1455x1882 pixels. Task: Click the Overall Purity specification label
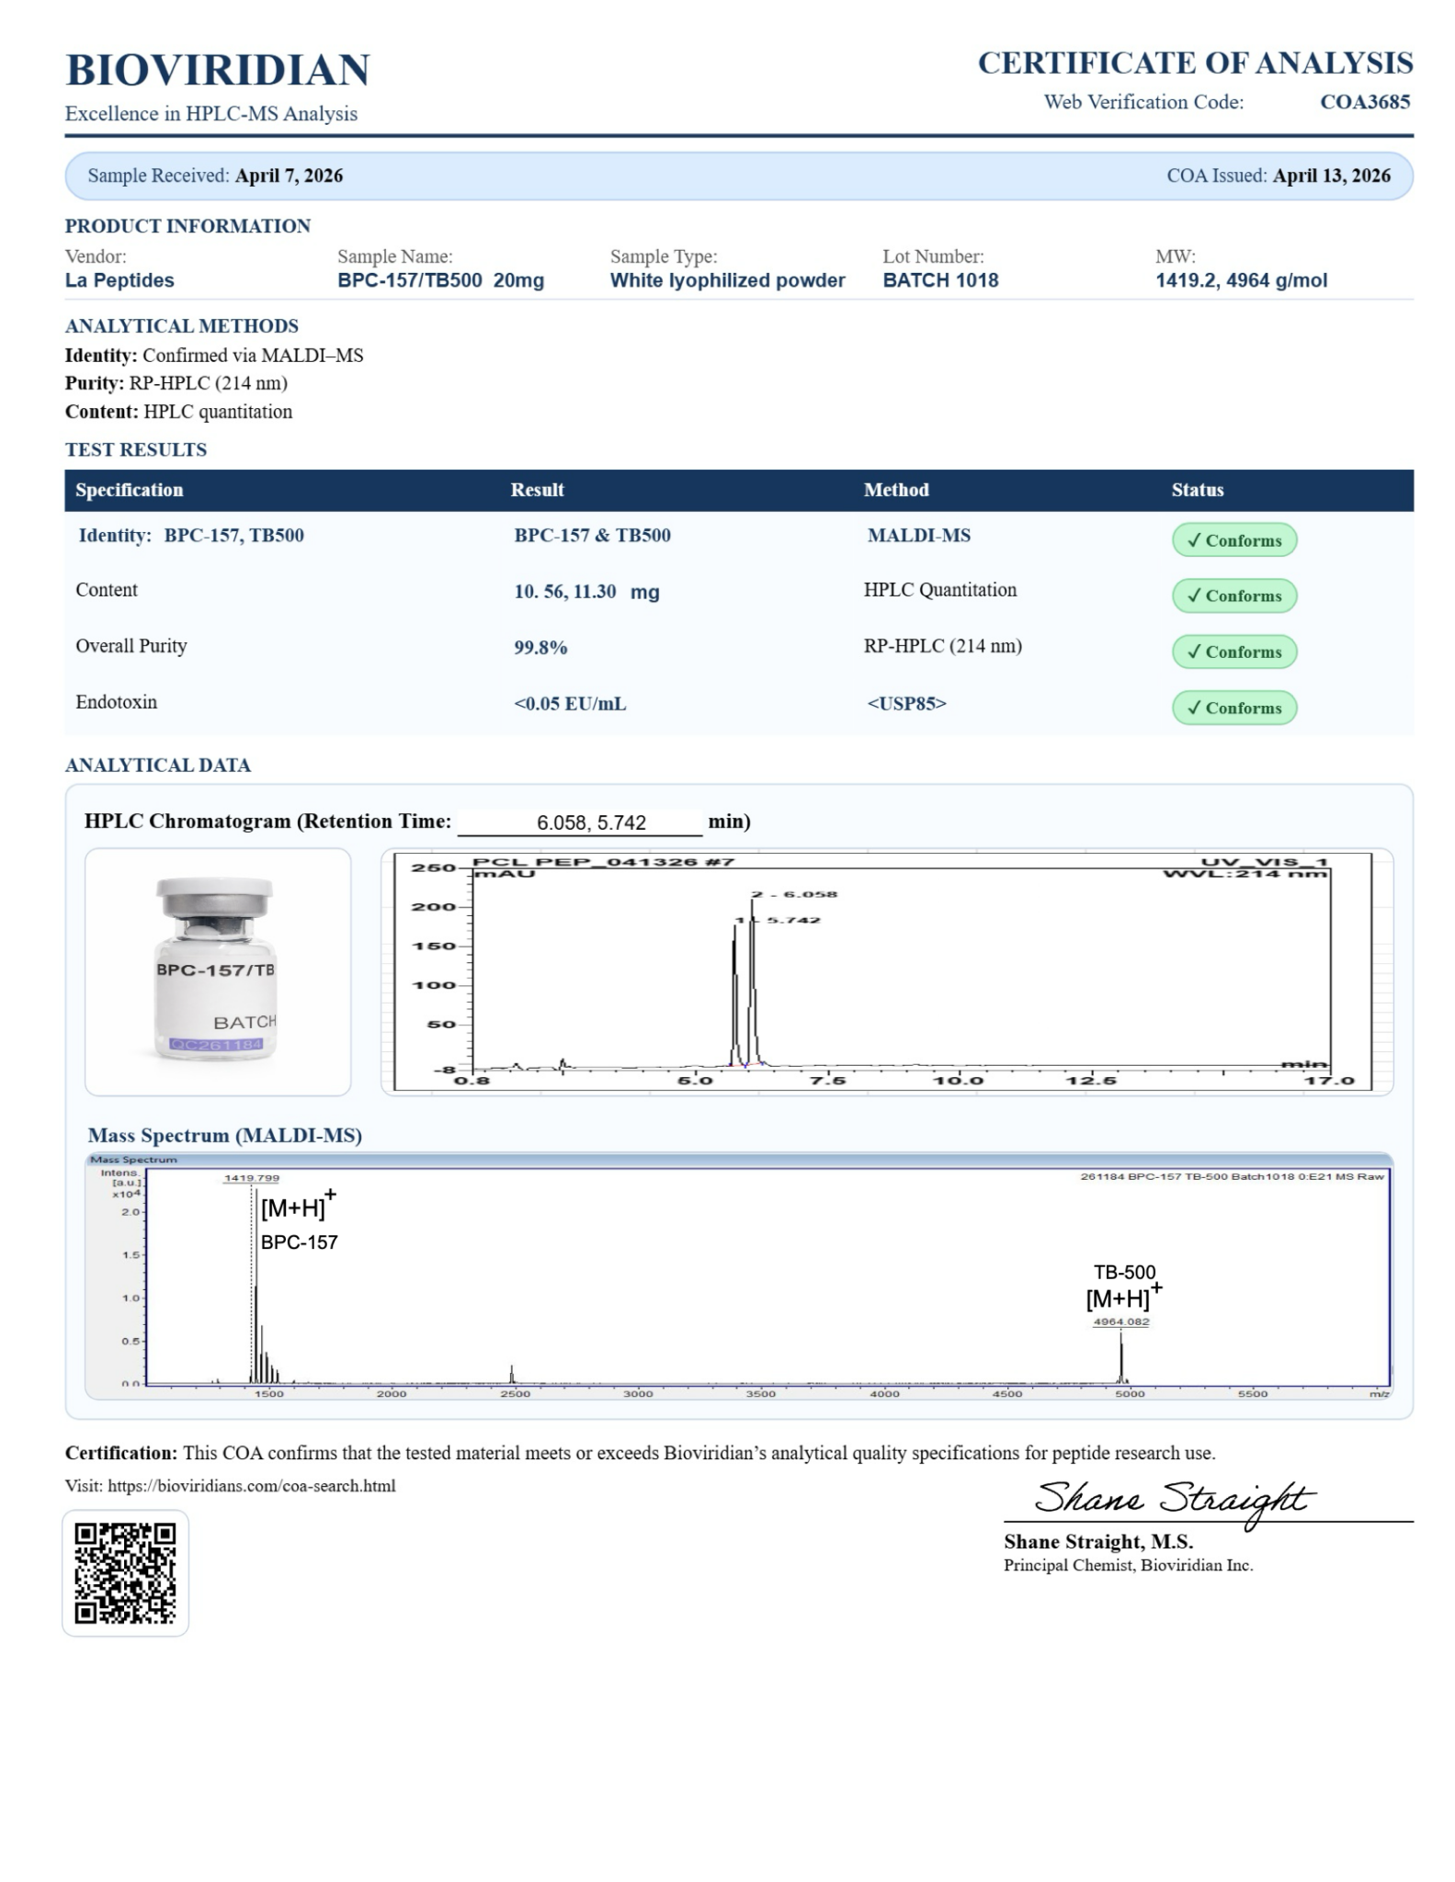(x=131, y=646)
